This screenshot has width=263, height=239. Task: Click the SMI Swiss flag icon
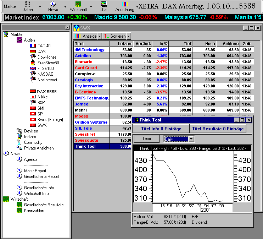coord(33,108)
